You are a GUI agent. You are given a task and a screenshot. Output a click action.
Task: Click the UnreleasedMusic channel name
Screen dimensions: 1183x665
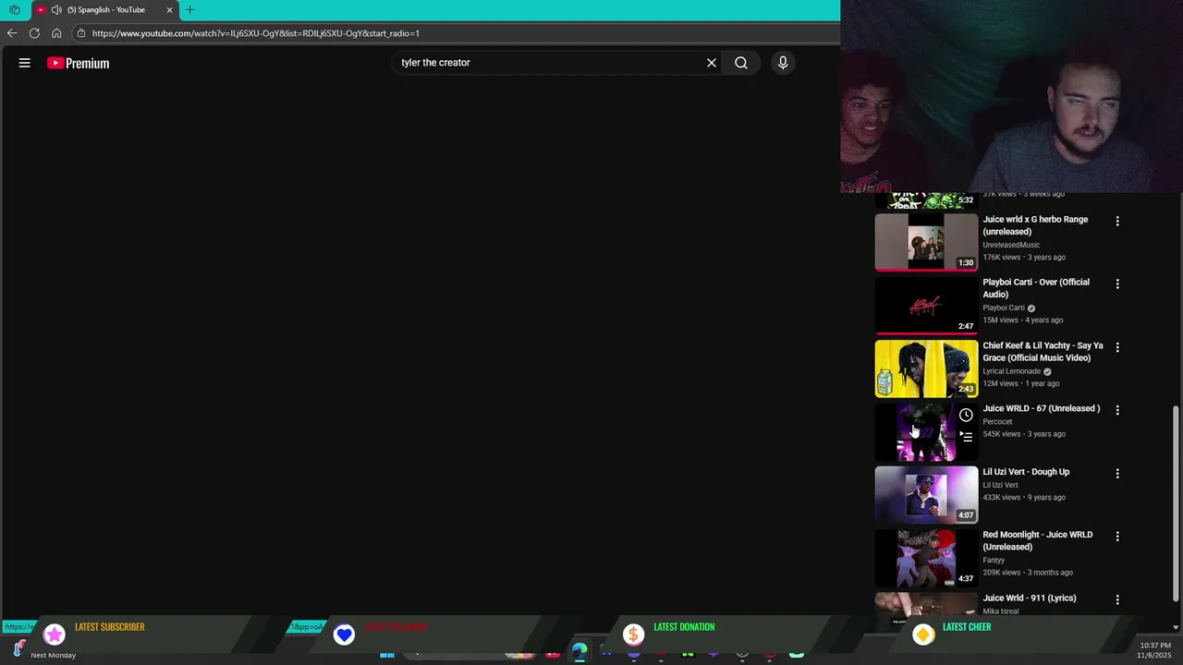[1011, 245]
